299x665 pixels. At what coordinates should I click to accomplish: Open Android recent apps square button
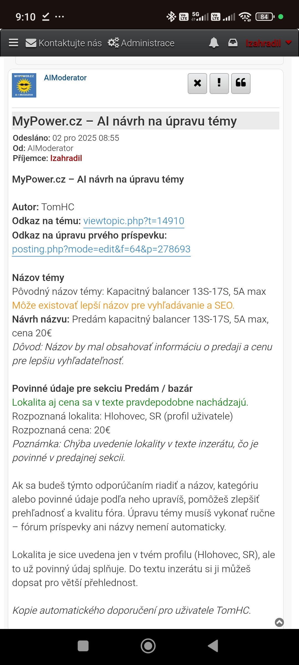[x=83, y=646]
